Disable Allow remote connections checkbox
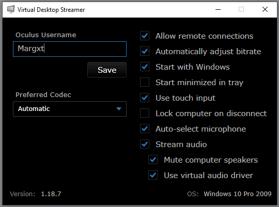This screenshot has height=207, width=279. pos(145,36)
